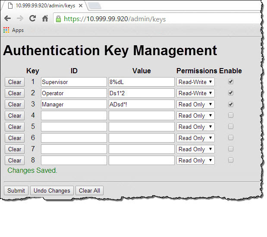
Task: Select the 10.999.99.920/admin/keys browser tab
Action: (45, 6)
